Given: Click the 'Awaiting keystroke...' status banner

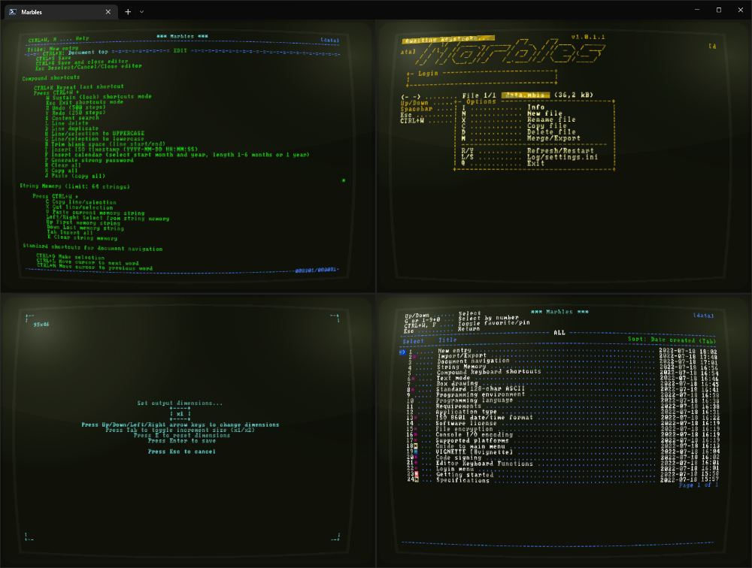Looking at the screenshot, I should (x=448, y=39).
